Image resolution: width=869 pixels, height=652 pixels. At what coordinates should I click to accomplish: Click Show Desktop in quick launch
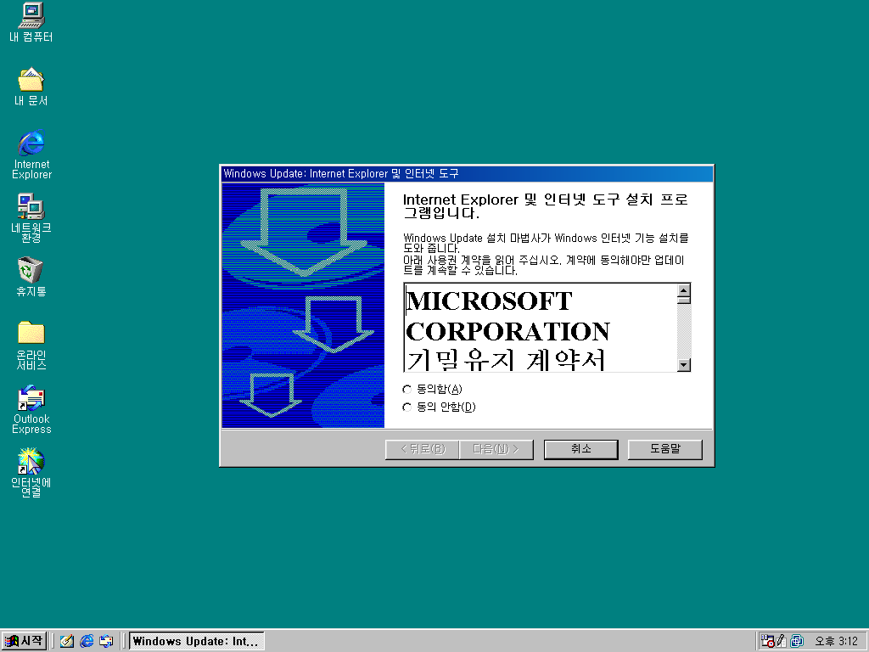tap(67, 641)
